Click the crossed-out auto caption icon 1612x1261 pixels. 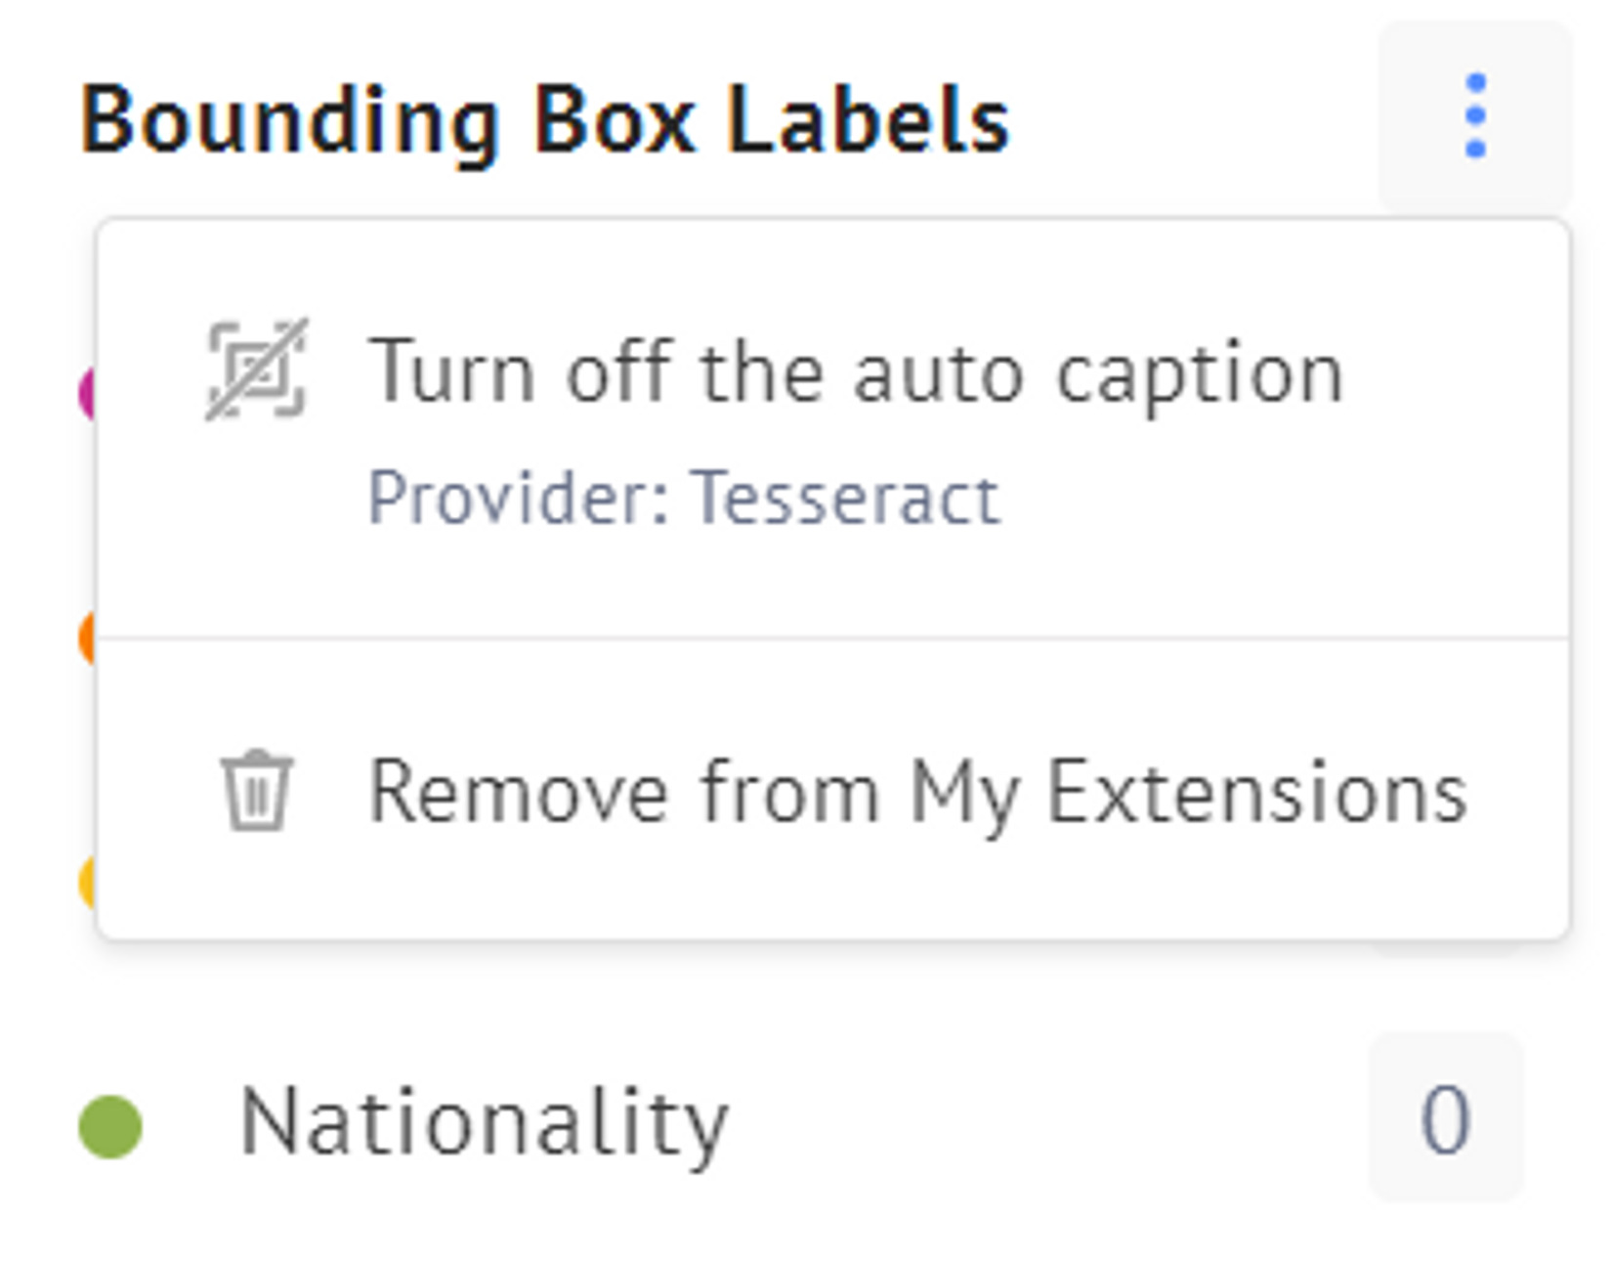tap(257, 370)
